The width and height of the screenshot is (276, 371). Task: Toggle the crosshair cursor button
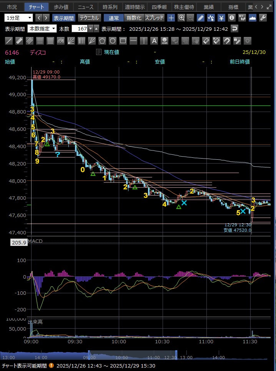pos(171,18)
